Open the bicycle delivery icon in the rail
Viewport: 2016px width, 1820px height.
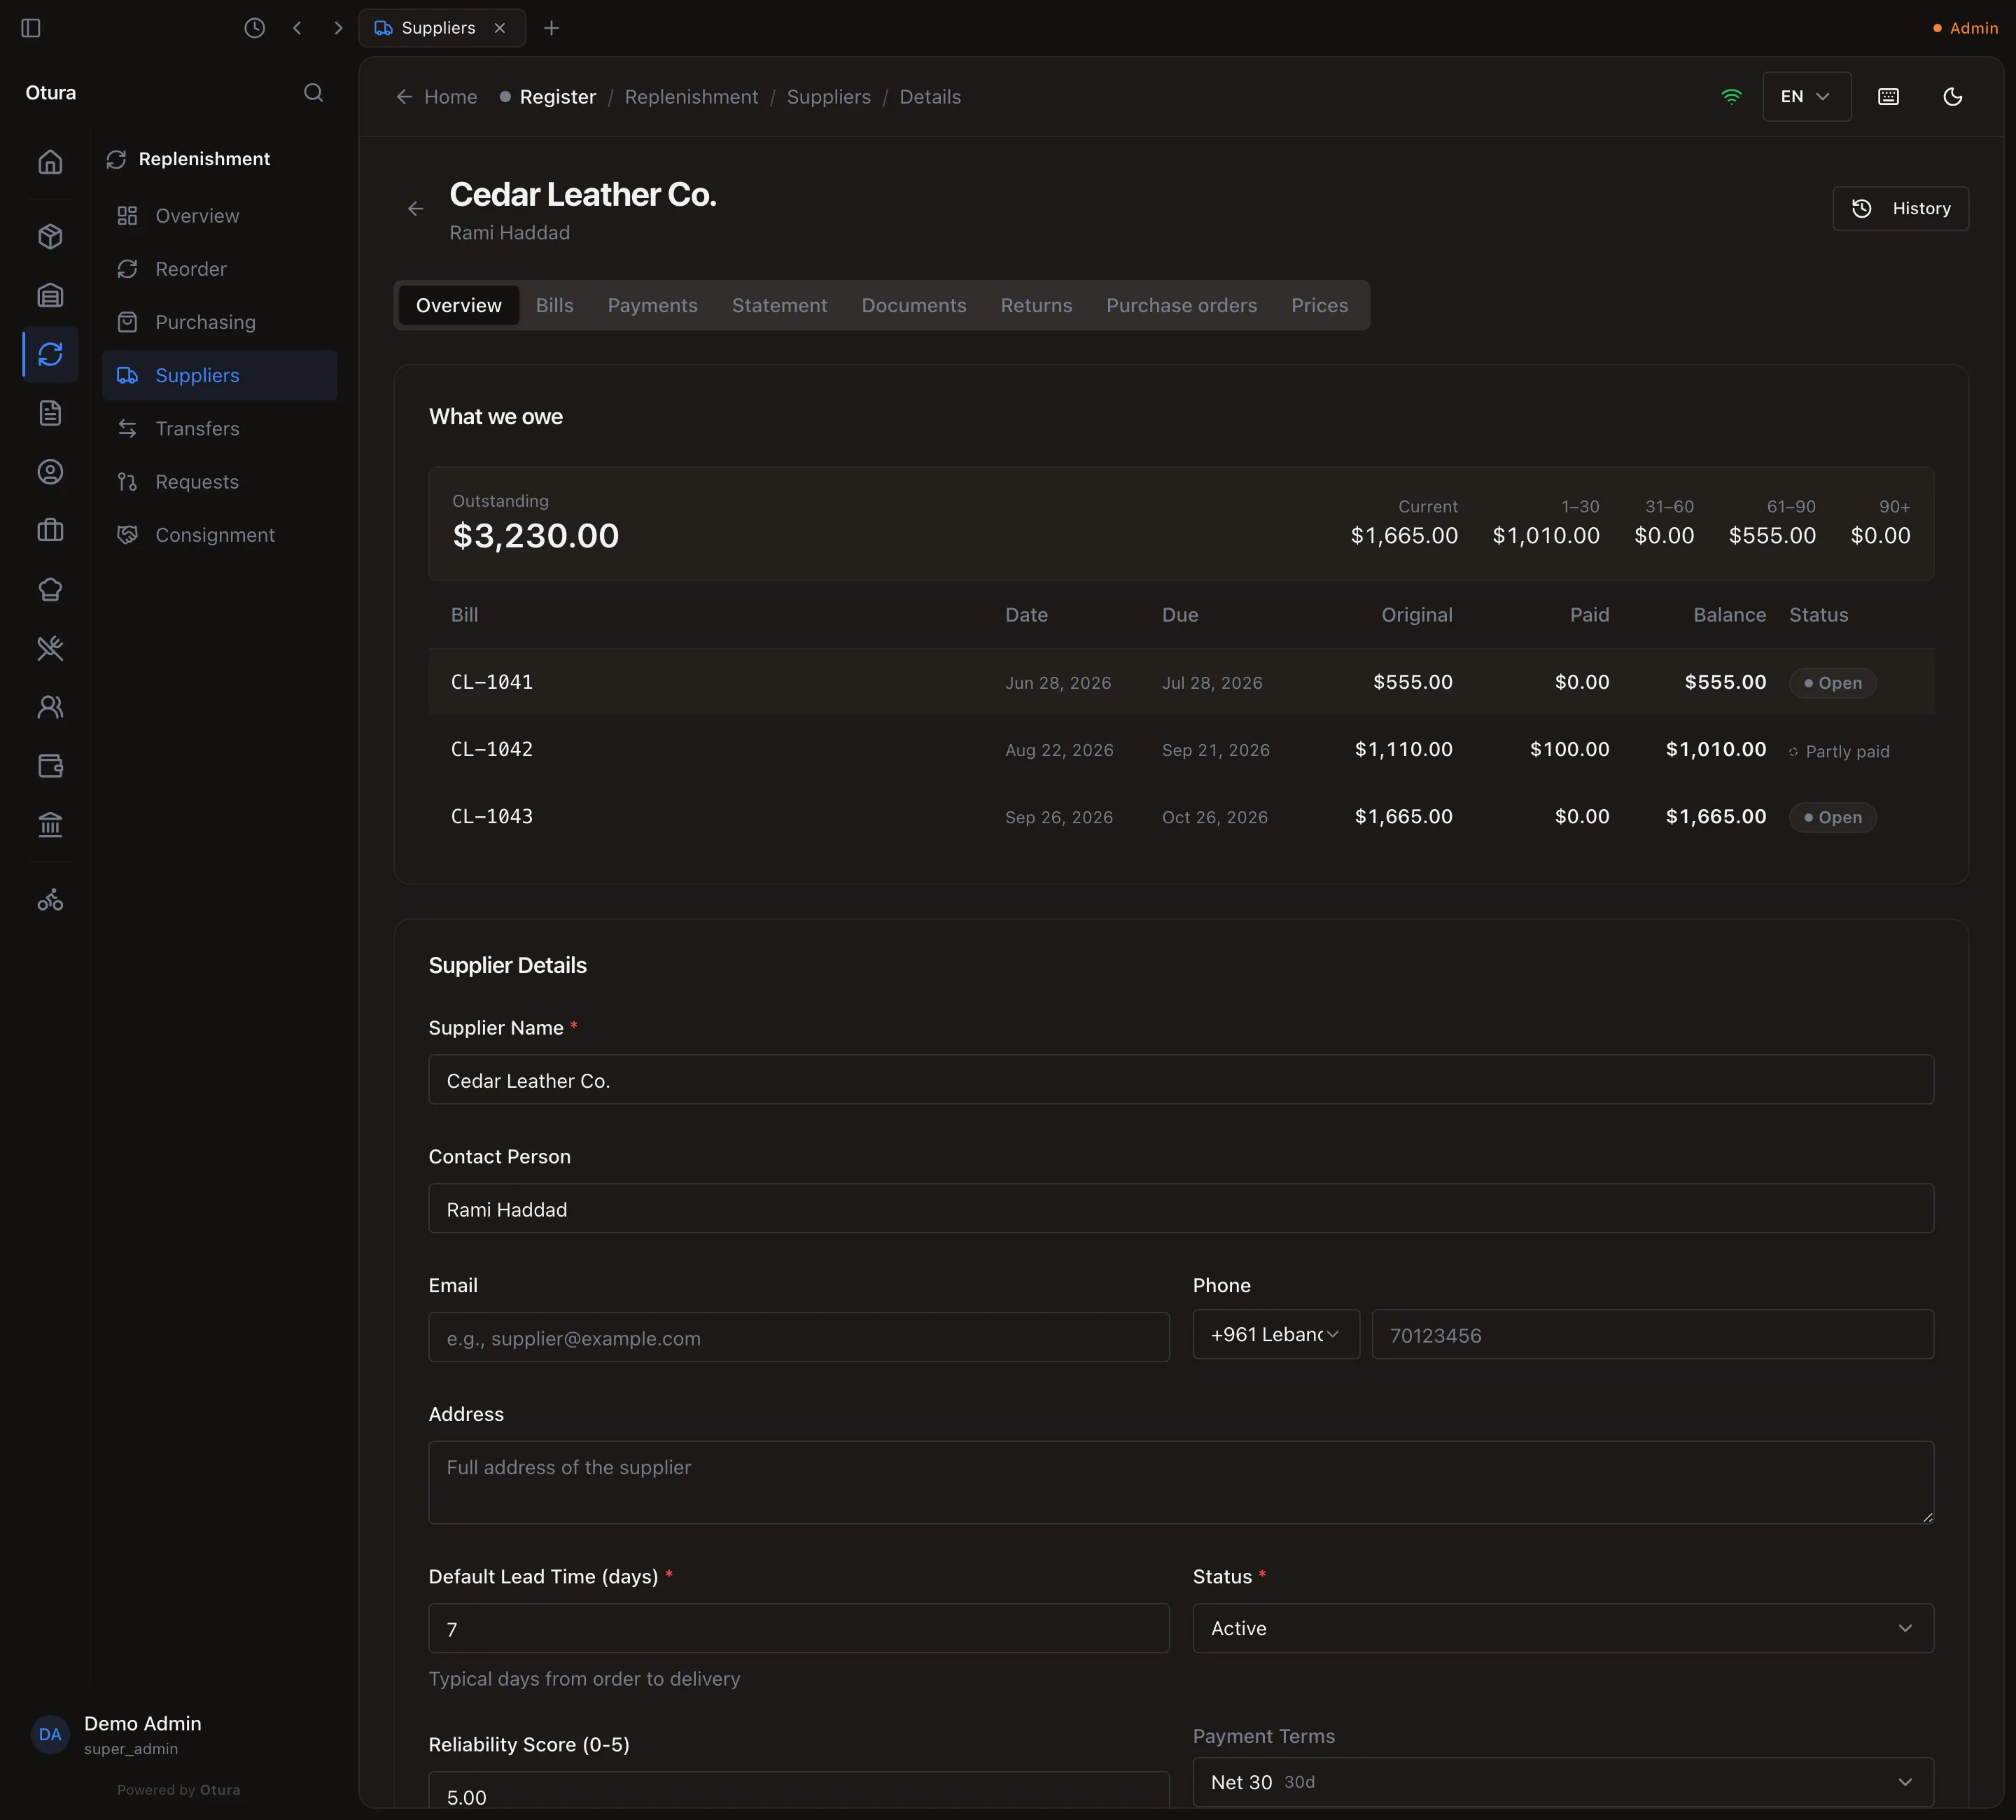[50, 900]
